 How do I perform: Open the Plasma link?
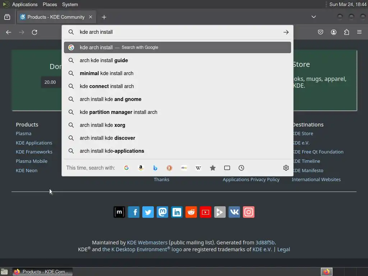click(23, 133)
